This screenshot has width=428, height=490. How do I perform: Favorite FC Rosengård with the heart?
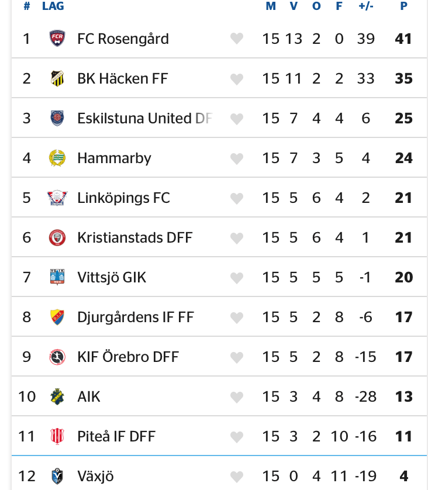tap(236, 39)
